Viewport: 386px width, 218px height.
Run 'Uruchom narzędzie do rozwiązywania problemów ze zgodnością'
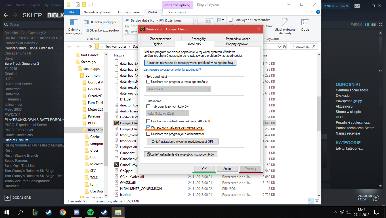[x=190, y=63]
